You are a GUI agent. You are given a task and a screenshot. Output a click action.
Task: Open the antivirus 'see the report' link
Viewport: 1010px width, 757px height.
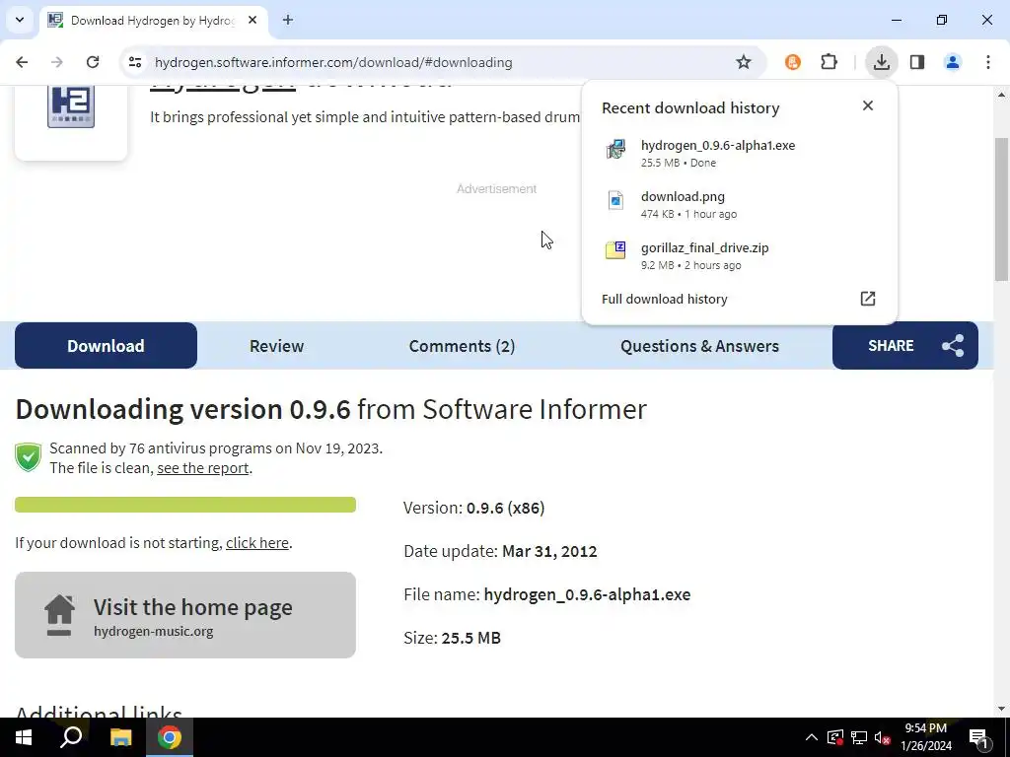coord(203,468)
